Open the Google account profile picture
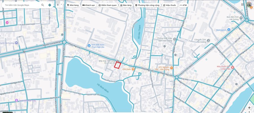254x113 pixels. 249,5
